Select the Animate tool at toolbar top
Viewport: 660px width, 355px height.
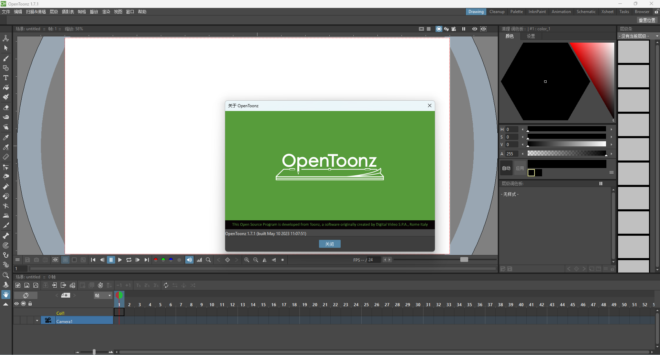click(x=6, y=38)
